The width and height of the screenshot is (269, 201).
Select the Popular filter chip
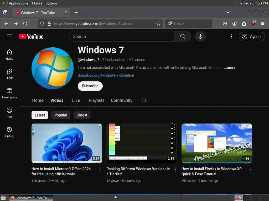tap(61, 115)
